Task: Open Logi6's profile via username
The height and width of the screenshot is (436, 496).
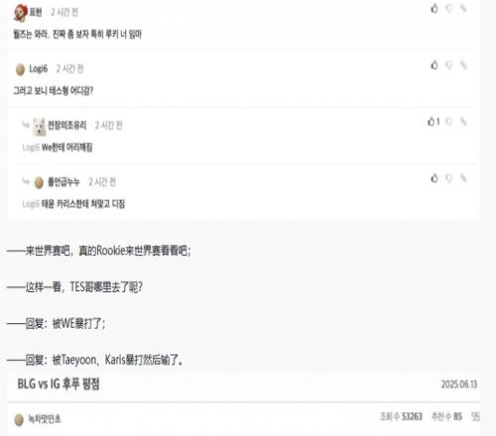Action: pyautogui.click(x=39, y=68)
